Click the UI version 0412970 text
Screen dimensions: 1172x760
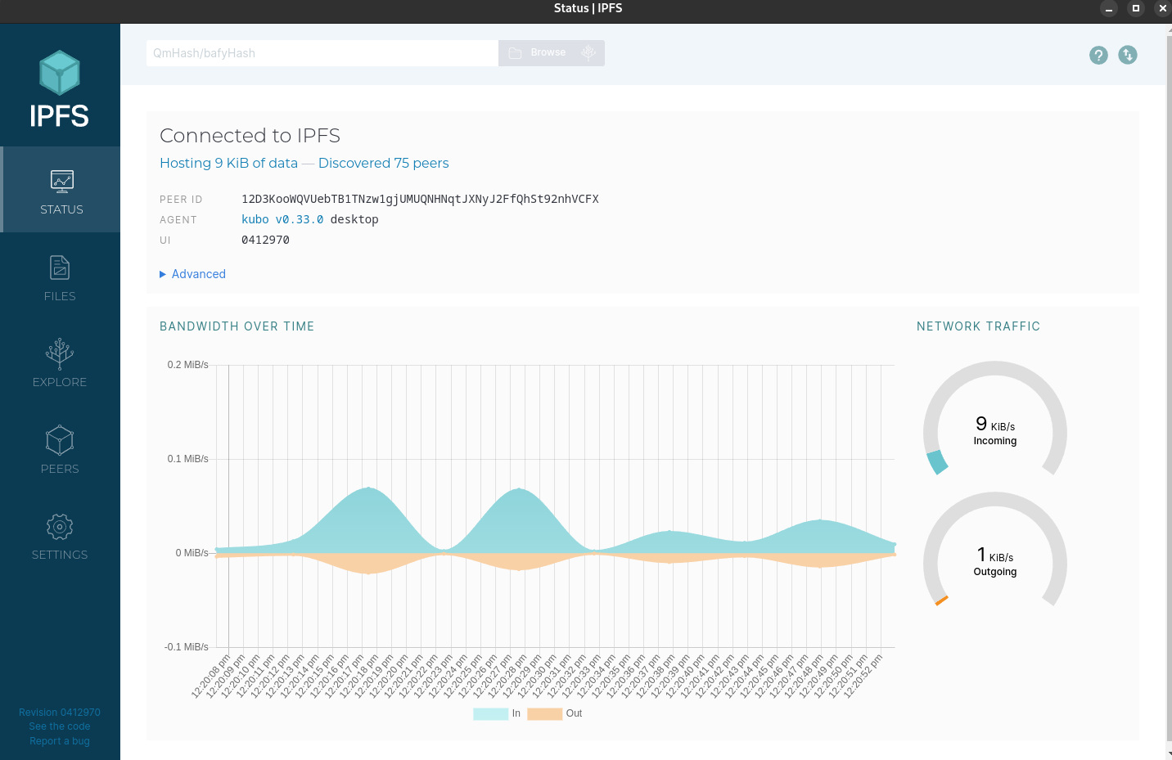click(x=265, y=240)
